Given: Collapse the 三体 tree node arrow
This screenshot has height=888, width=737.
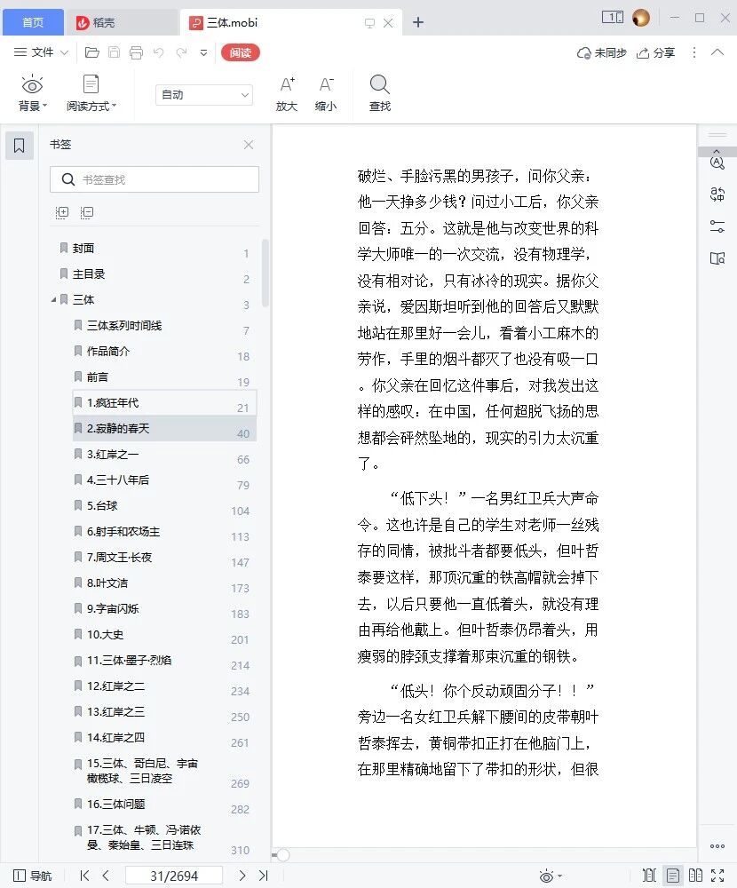Looking at the screenshot, I should pos(54,299).
